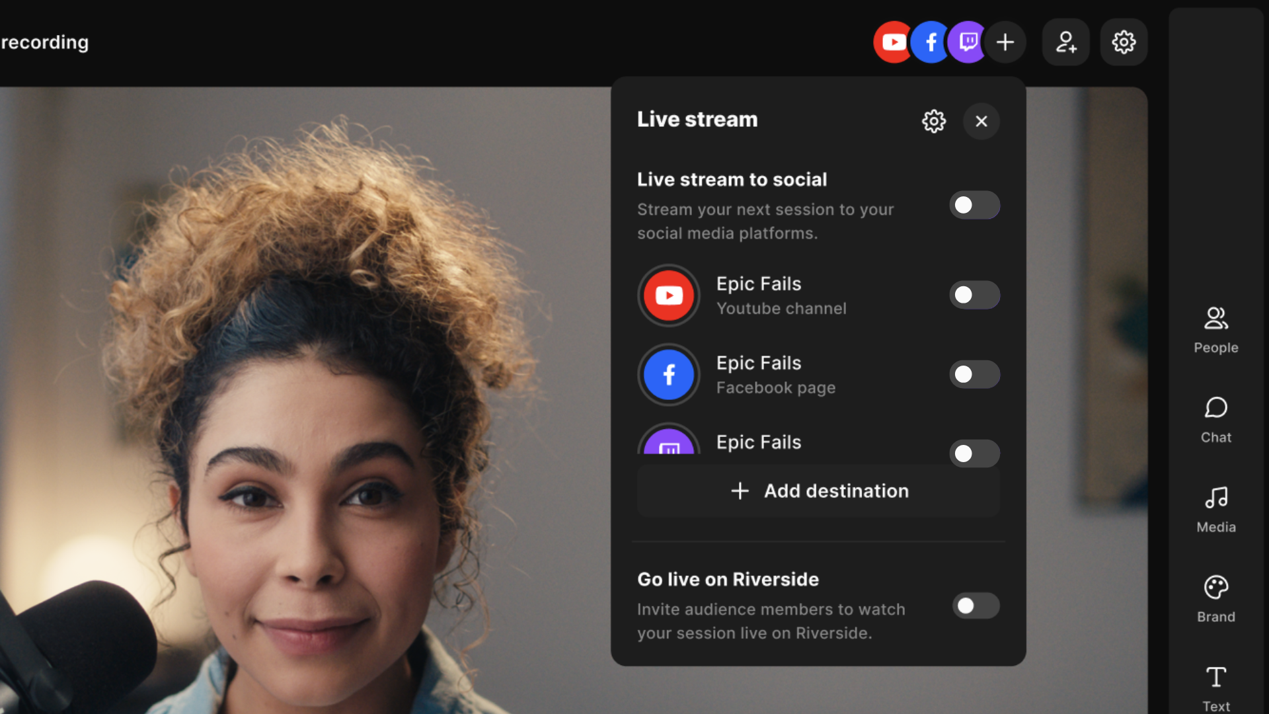
Task: Open the People sidebar panel
Action: (x=1216, y=331)
